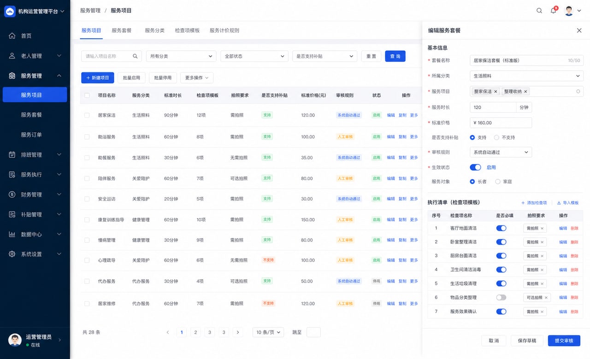The width and height of the screenshot is (590, 359).
Task: Click the 数据中心 bar chart icon
Action: tap(12, 234)
